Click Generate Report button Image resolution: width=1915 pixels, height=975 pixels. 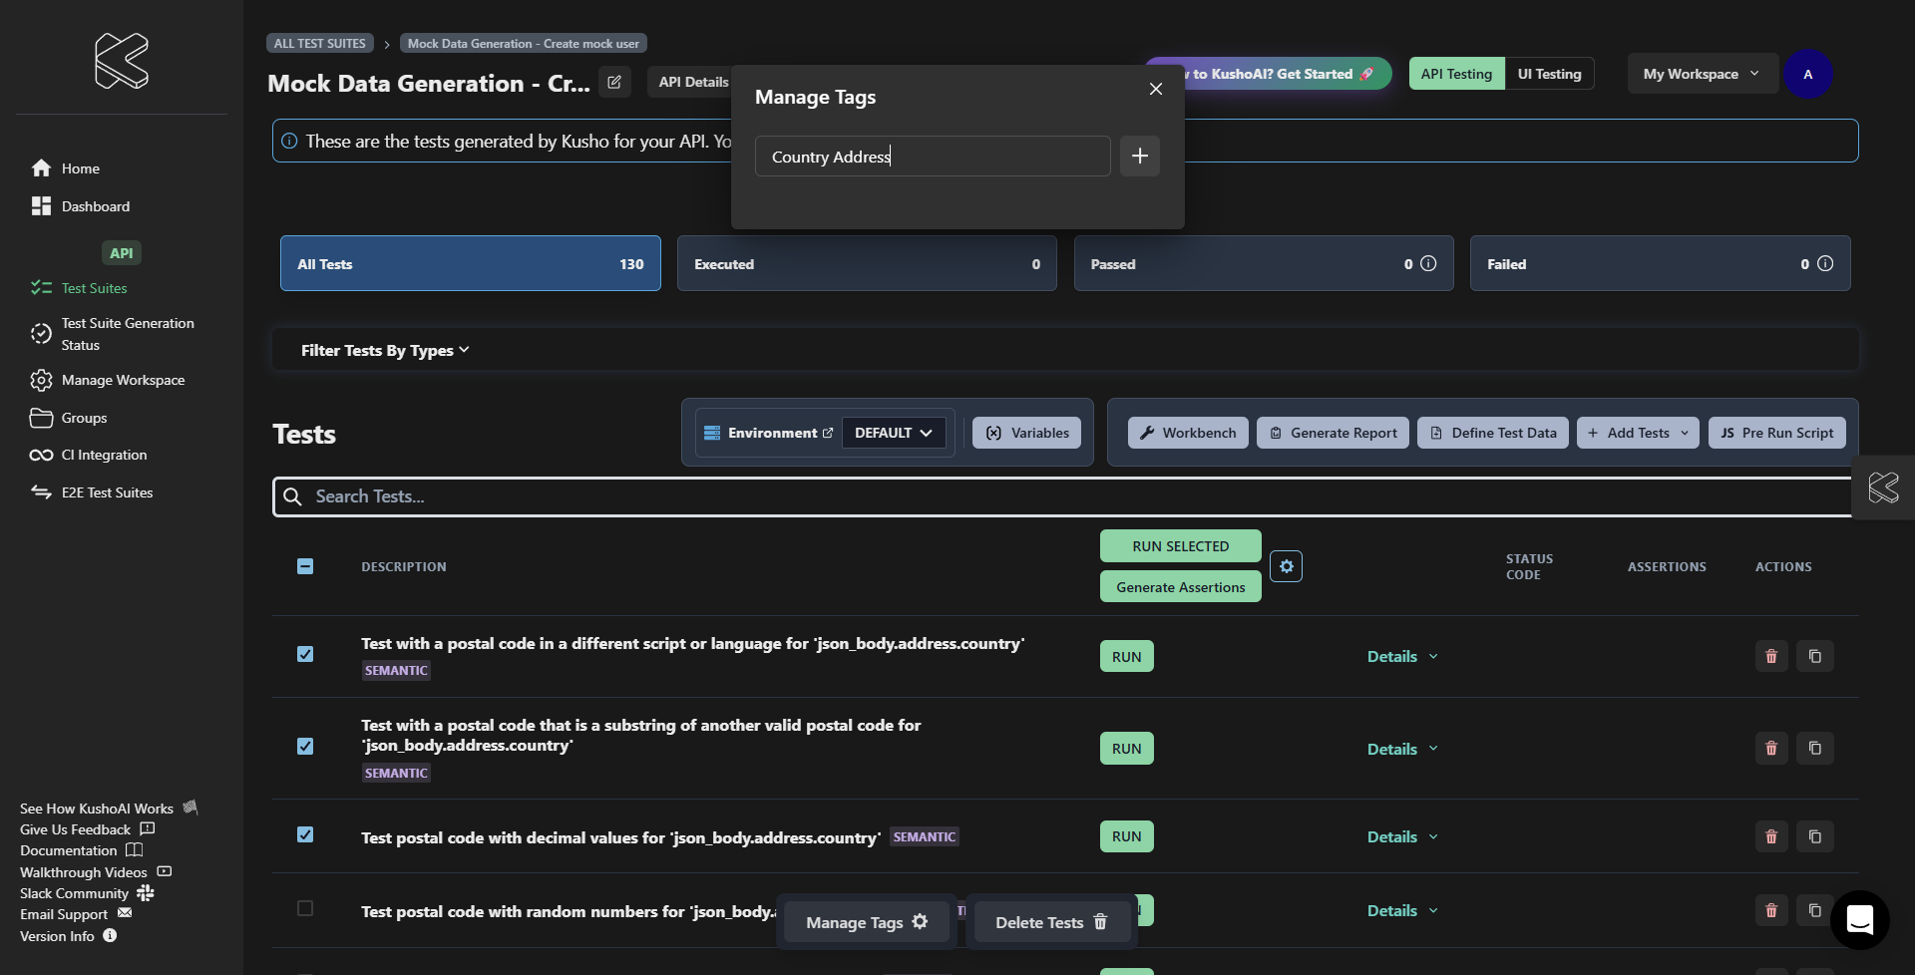[1333, 433]
